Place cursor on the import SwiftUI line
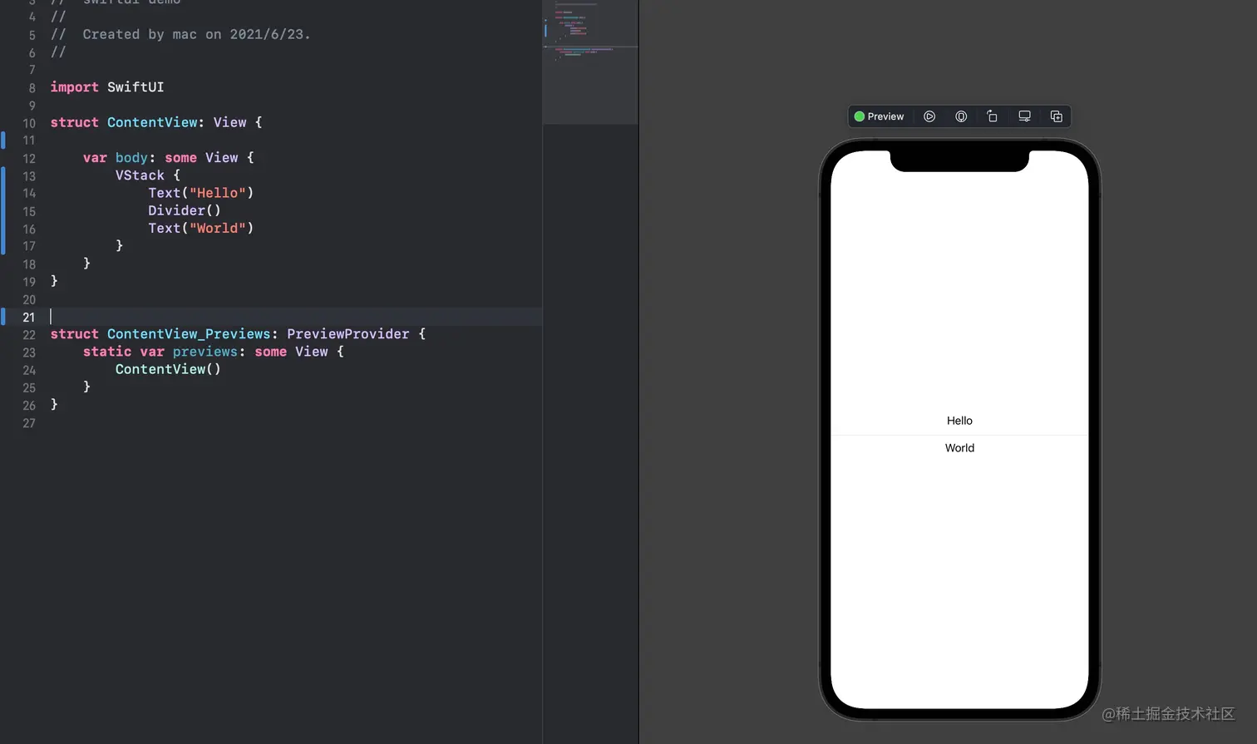 tap(107, 87)
